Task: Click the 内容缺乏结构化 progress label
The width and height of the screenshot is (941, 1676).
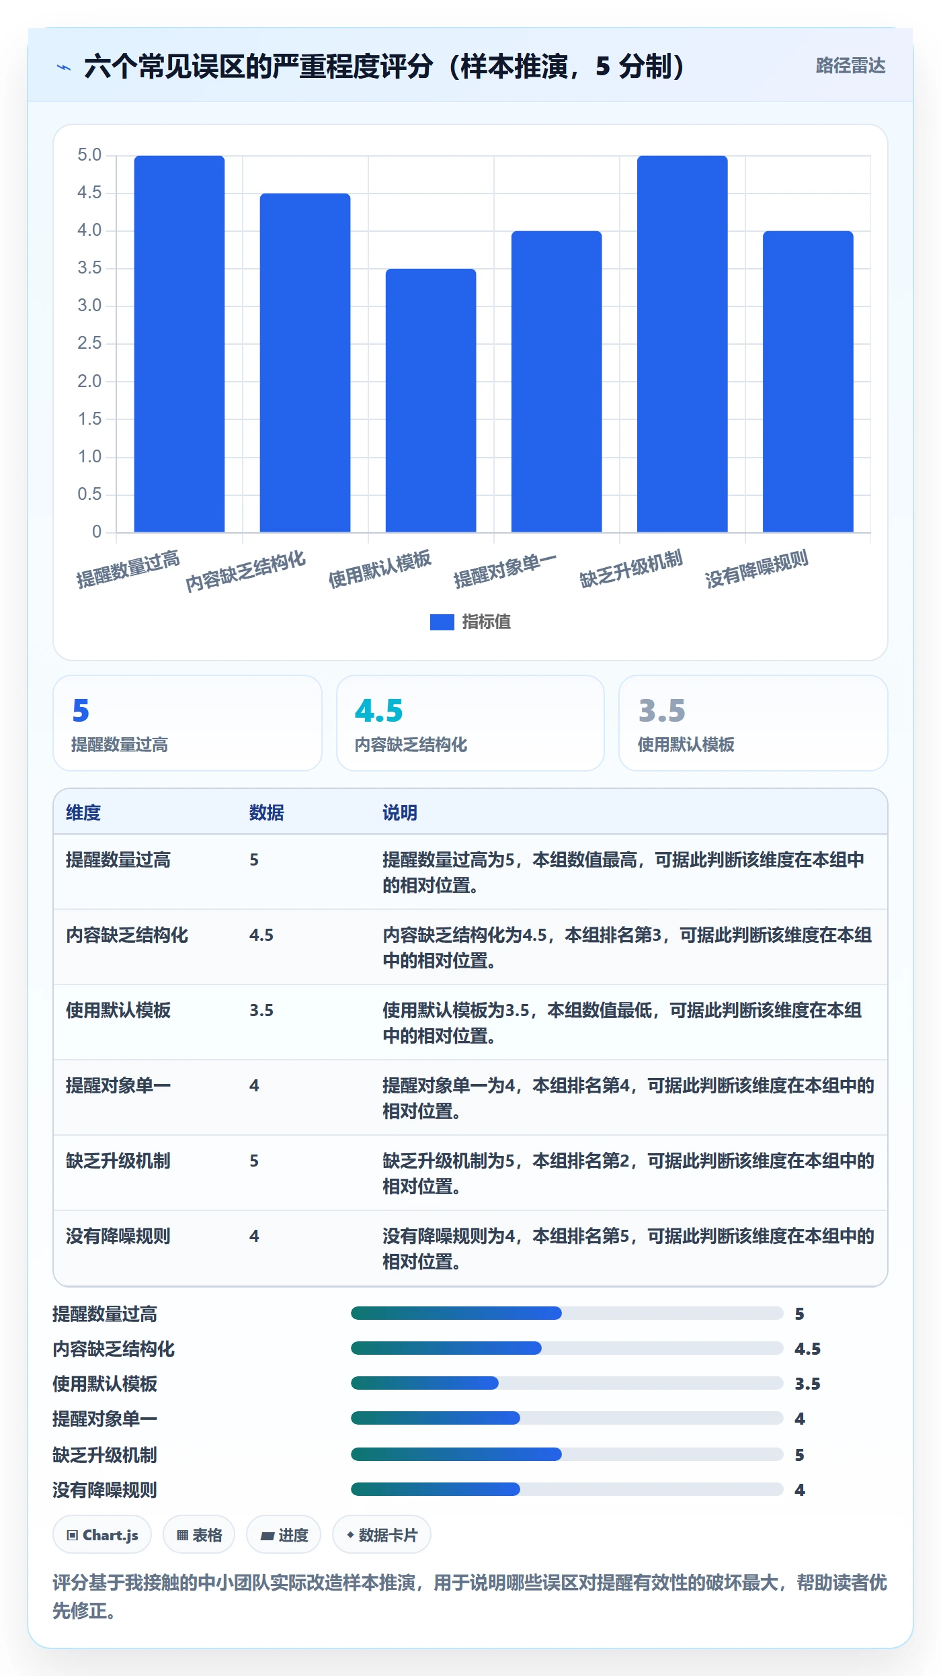Action: coord(114,1349)
